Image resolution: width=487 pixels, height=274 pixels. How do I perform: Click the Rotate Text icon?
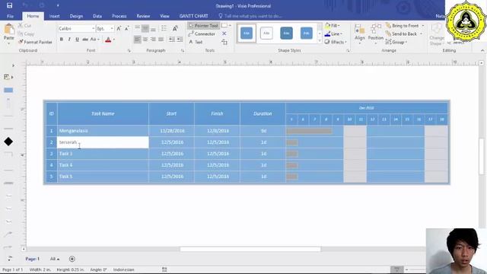click(175, 29)
